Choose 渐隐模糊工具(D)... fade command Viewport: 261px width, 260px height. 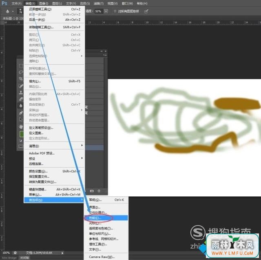(54, 27)
